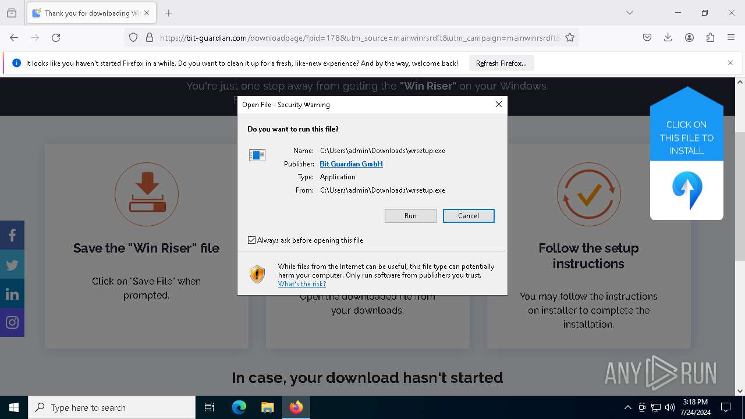Screen dimensions: 745x419
Task: Share page via Facebook icon
Action: [x=12, y=235]
